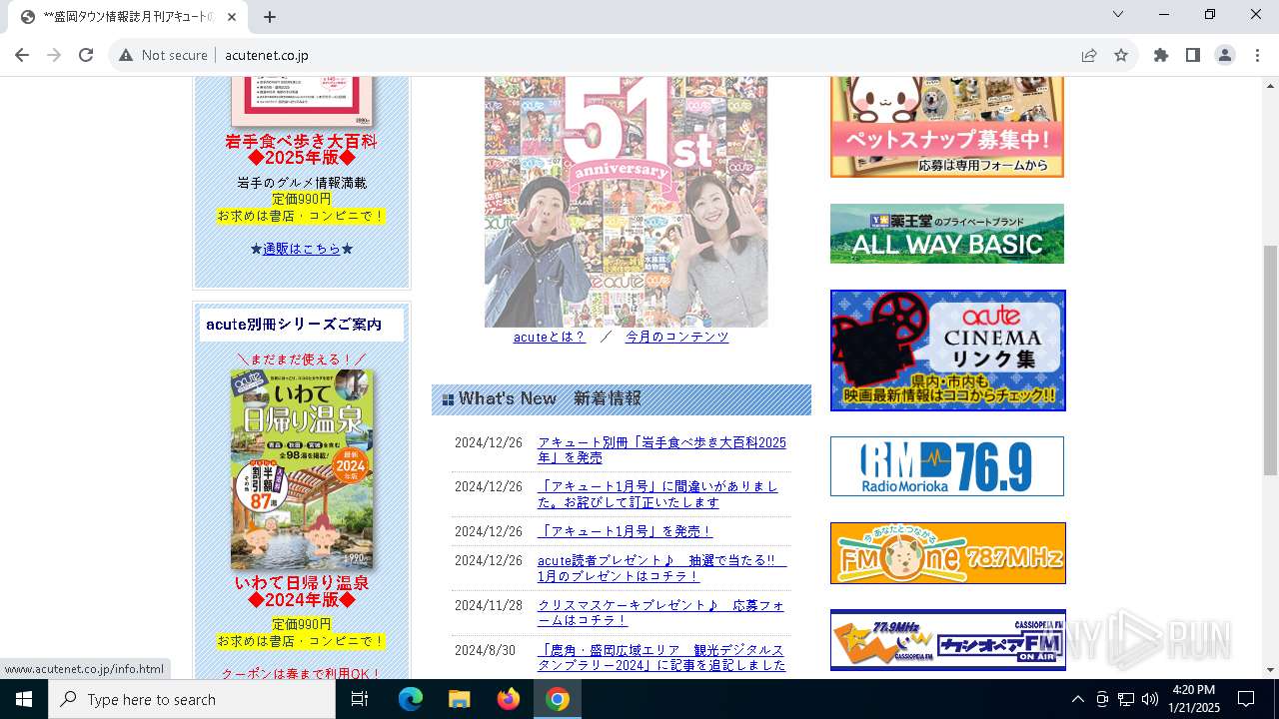Image resolution: width=1279 pixels, height=719 pixels.
Task: Click the address bar URL
Action: point(267,55)
